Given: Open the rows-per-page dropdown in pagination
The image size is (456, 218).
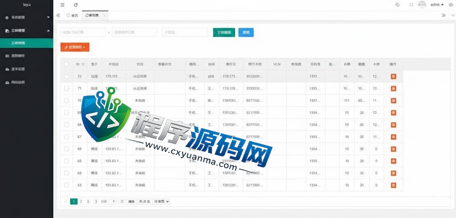Looking at the screenshot, I should pyautogui.click(x=161, y=202).
